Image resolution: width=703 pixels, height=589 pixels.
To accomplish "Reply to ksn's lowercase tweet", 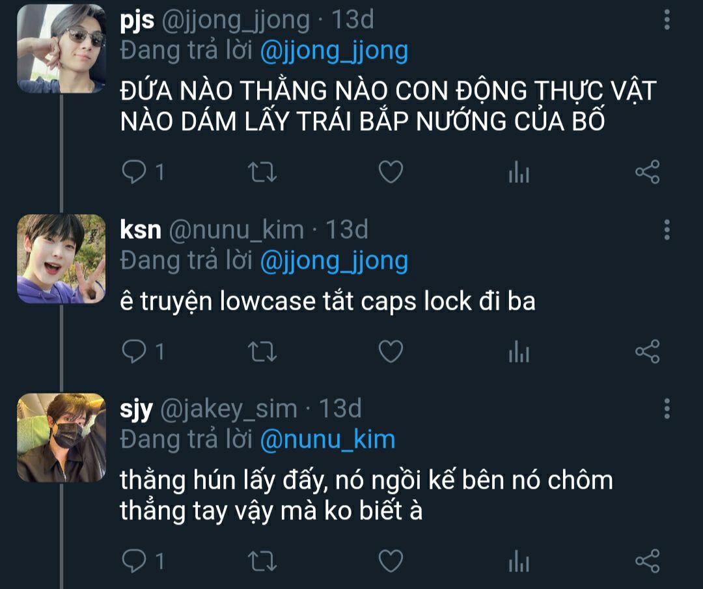I will (134, 351).
